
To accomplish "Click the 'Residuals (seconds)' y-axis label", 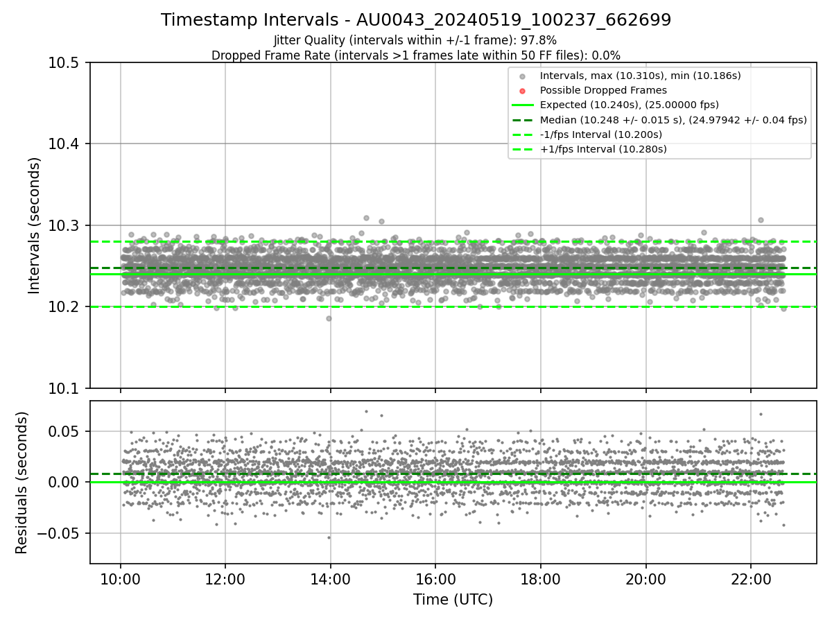I will tap(22, 483).
